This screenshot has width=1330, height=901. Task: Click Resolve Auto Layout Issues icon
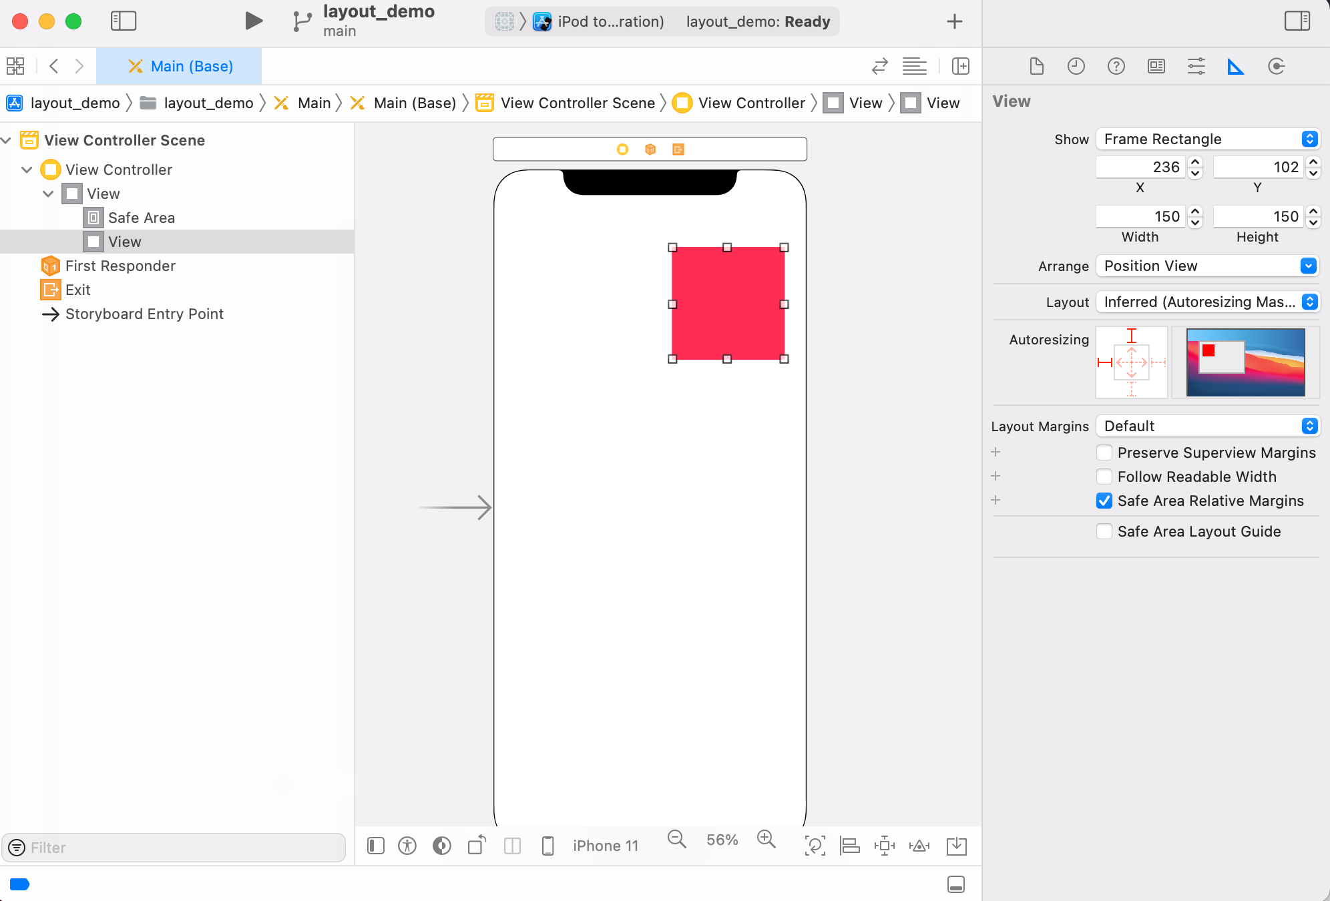[x=919, y=846]
